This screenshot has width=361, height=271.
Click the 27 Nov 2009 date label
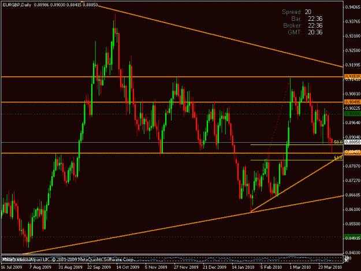tap(186, 268)
